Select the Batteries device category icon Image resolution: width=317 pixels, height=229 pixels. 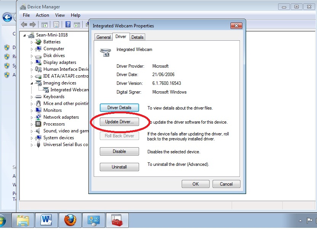(x=38, y=41)
